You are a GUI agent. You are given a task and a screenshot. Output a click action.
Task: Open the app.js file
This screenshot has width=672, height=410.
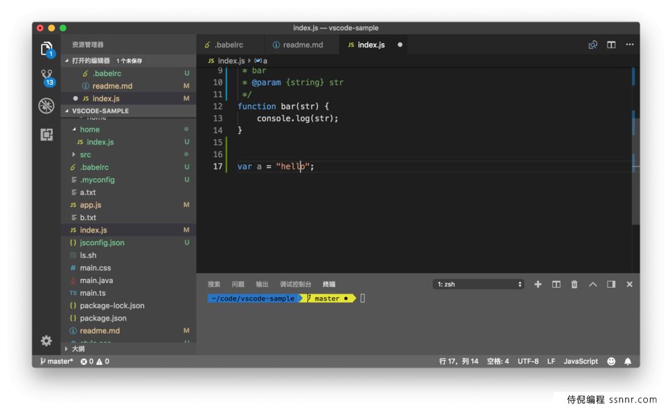(128, 204)
